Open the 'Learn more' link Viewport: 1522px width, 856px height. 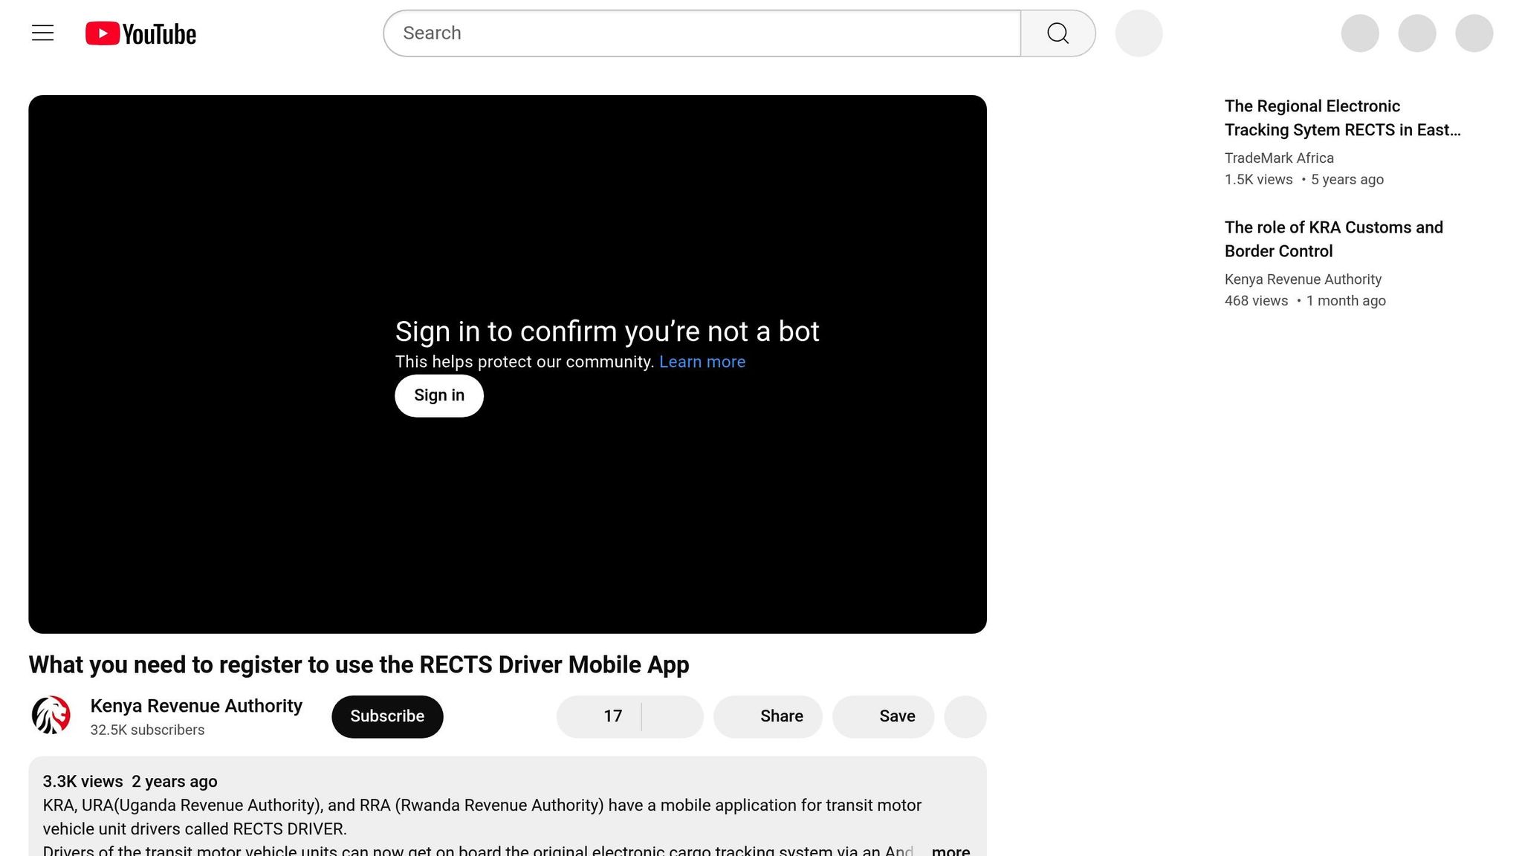tap(702, 362)
